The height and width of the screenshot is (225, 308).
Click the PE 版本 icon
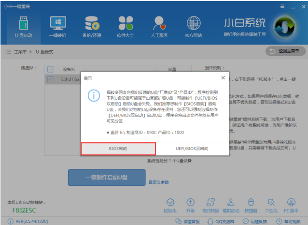[291, 206]
